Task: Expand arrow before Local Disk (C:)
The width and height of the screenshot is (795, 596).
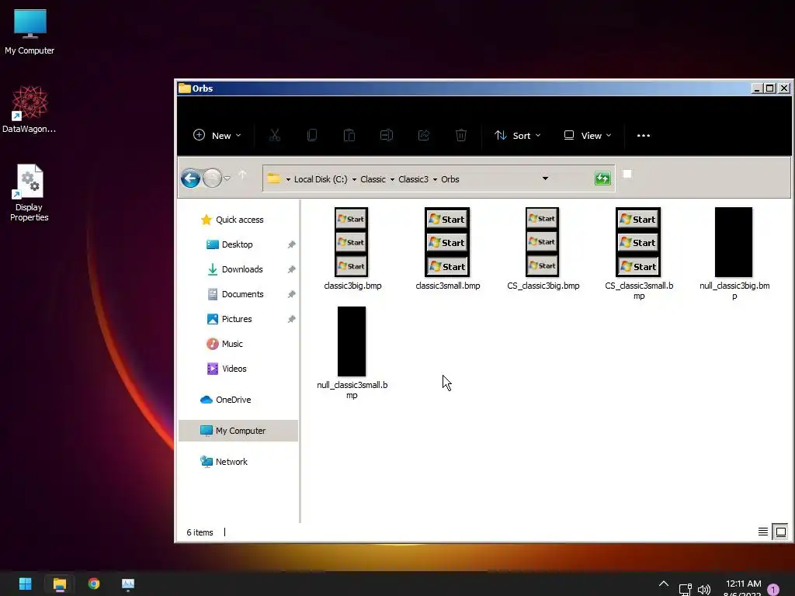Action: [288, 179]
